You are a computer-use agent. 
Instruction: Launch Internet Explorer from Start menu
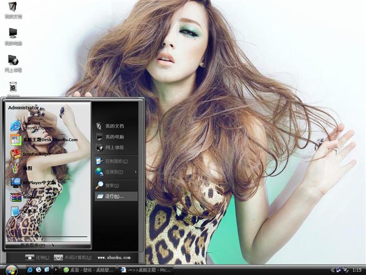coord(30,126)
